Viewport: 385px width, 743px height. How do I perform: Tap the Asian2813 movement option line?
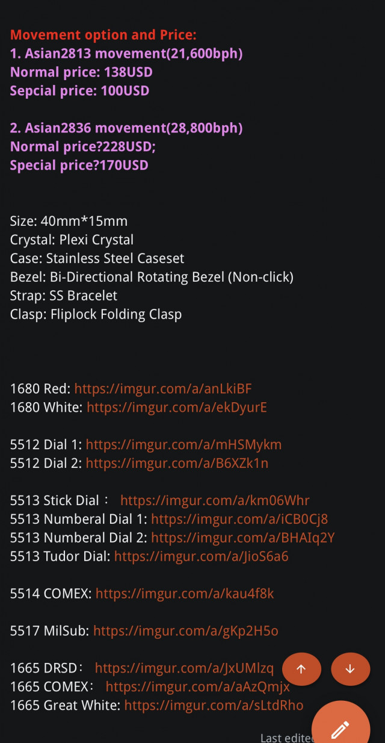point(126,54)
